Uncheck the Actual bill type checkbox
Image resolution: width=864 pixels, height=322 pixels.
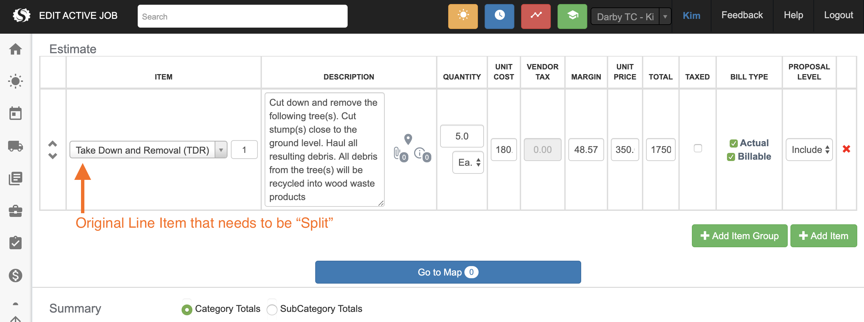733,143
